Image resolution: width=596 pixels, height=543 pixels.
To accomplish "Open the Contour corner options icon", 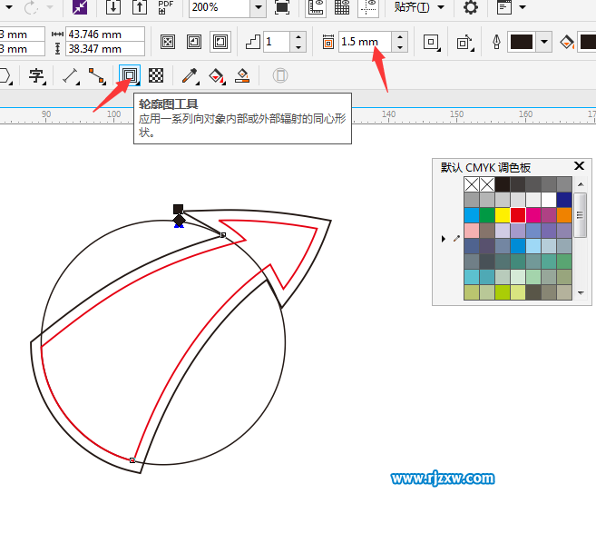I will tap(432, 42).
